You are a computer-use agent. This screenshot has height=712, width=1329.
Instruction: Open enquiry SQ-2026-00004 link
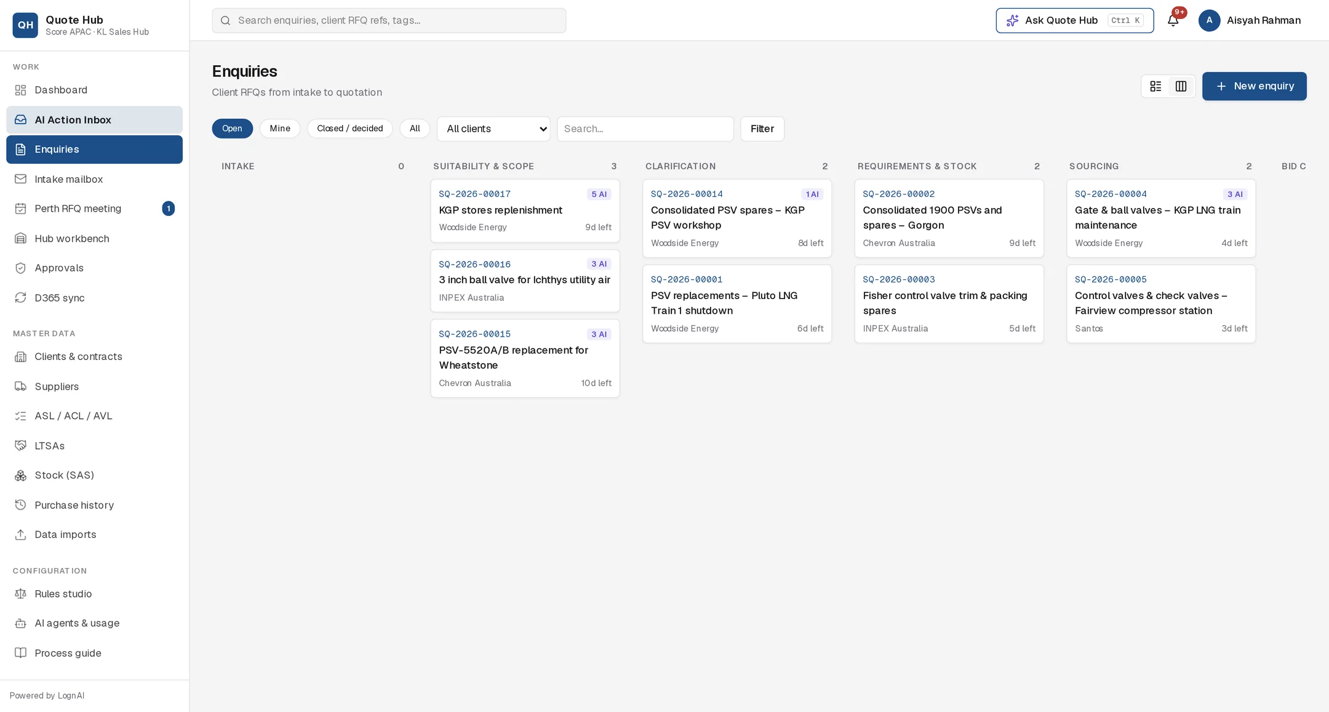(1111, 194)
